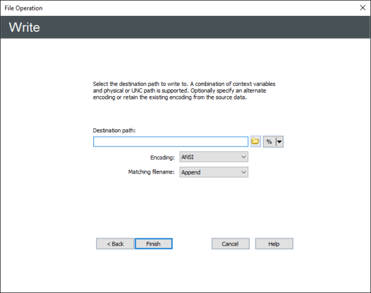Open the Matching filename dropdown showing Append
This screenshot has height=293, width=371.
pos(213,172)
